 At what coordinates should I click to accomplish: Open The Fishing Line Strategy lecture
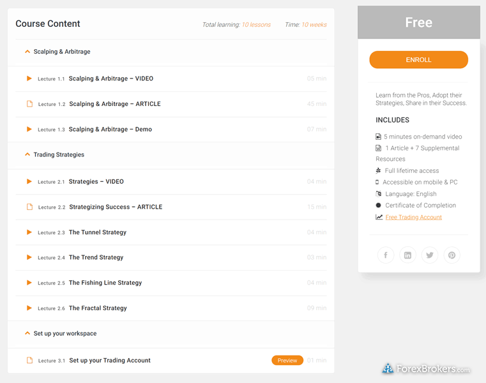(105, 283)
